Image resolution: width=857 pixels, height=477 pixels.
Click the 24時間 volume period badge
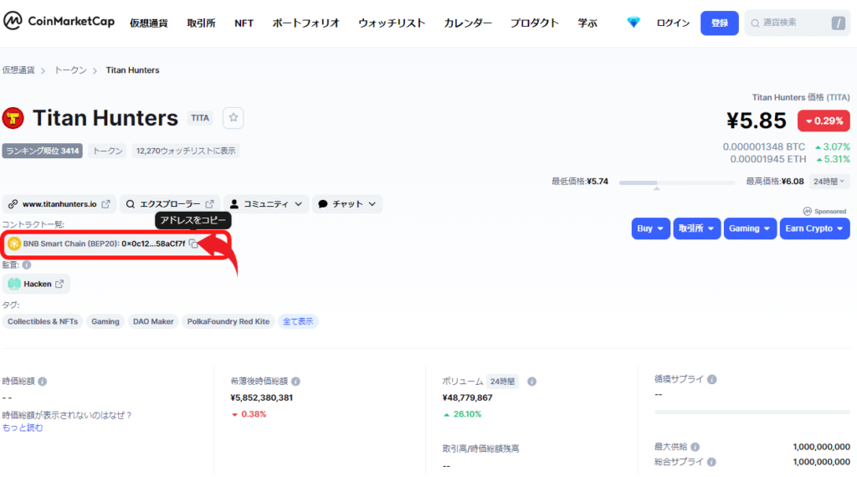click(x=502, y=382)
